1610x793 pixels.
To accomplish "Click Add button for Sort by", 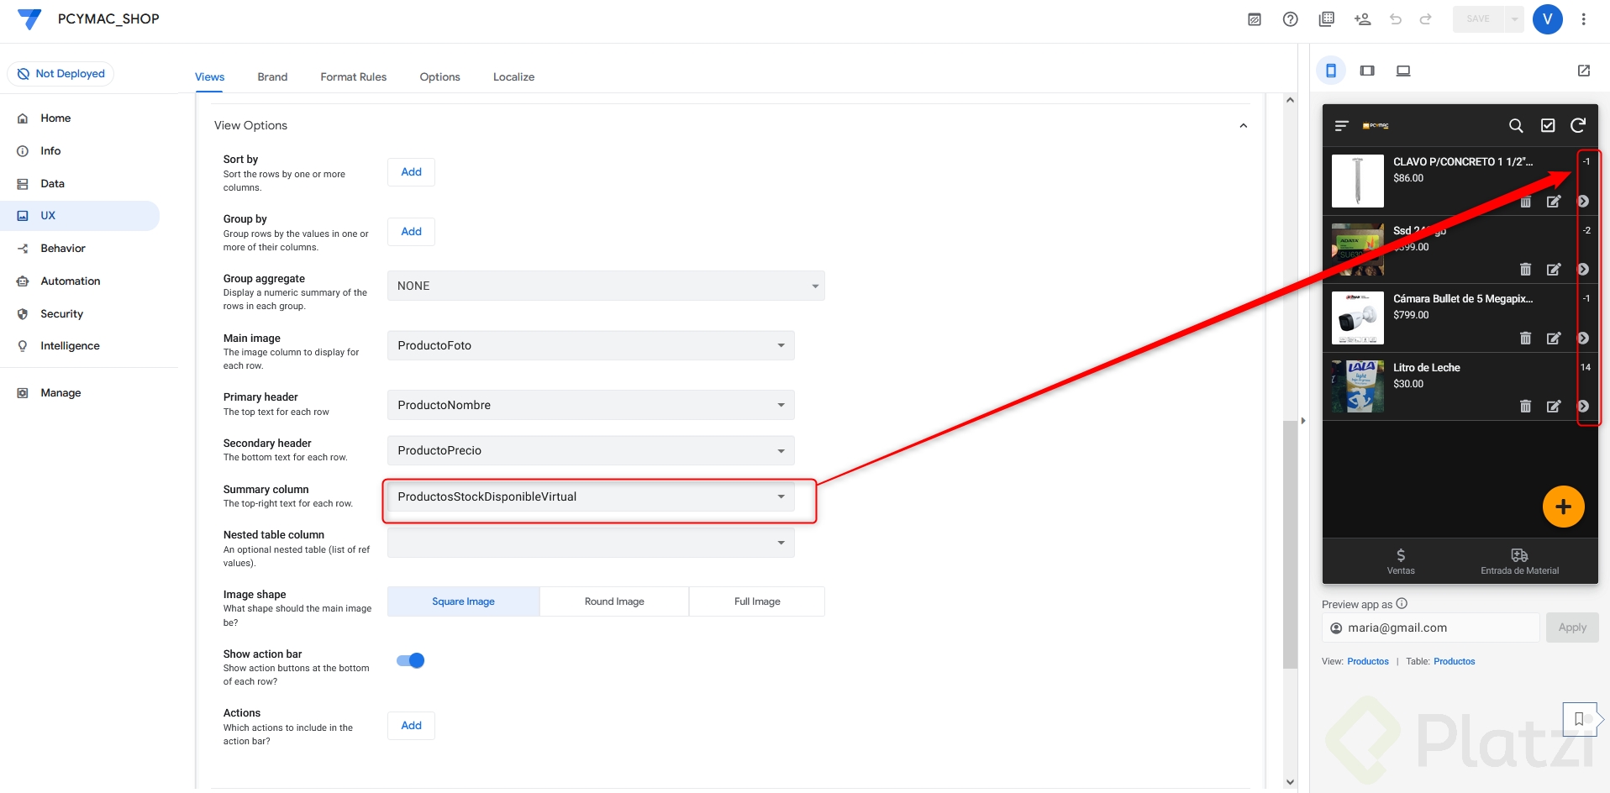I will 411,172.
